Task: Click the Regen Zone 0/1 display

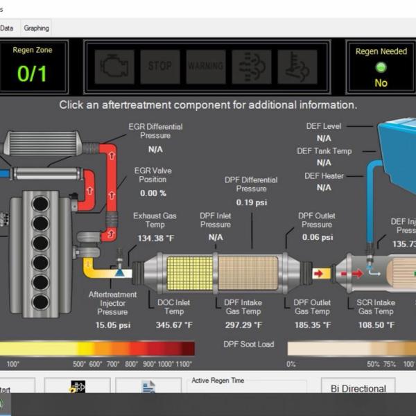Action: click(x=32, y=73)
